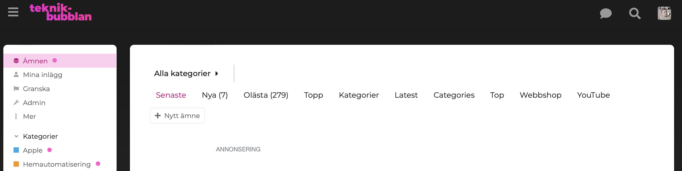Screen dimensions: 682x171
Task: Create a Nytt ämne
Action: [x=177, y=116]
